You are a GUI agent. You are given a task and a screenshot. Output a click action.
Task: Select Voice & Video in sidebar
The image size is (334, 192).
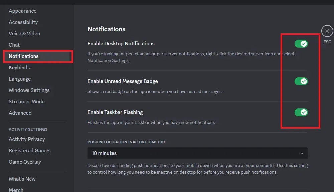[24, 34]
